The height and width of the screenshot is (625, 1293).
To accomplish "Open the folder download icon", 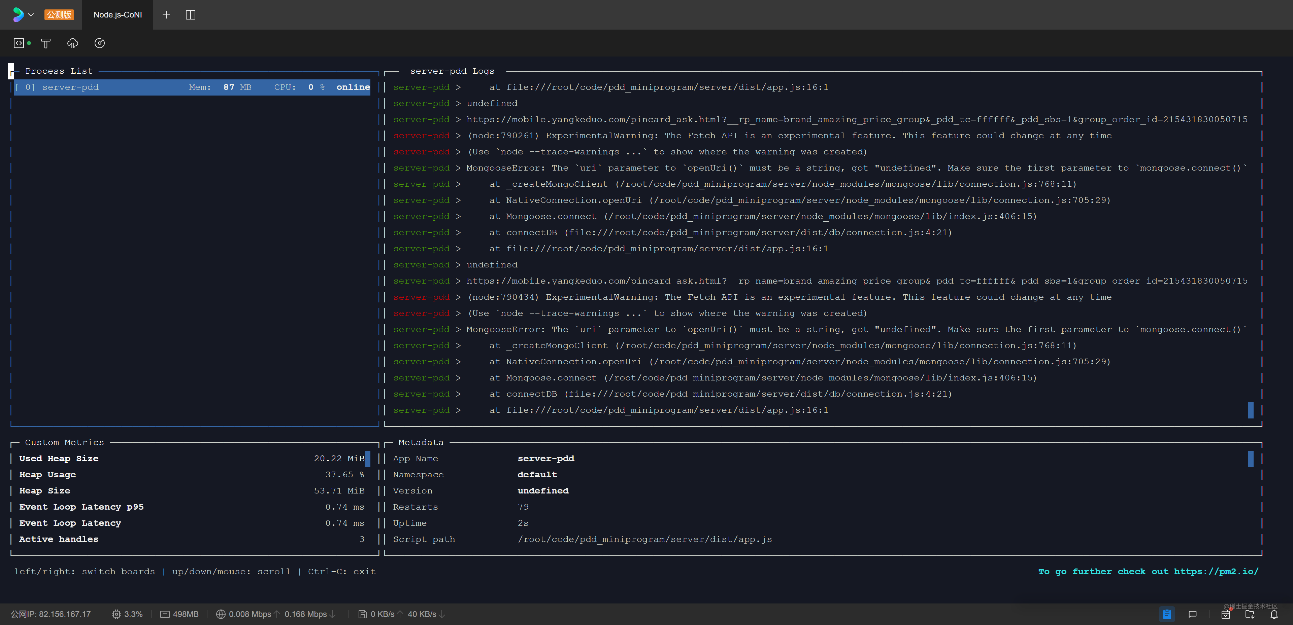I will point(1250,614).
